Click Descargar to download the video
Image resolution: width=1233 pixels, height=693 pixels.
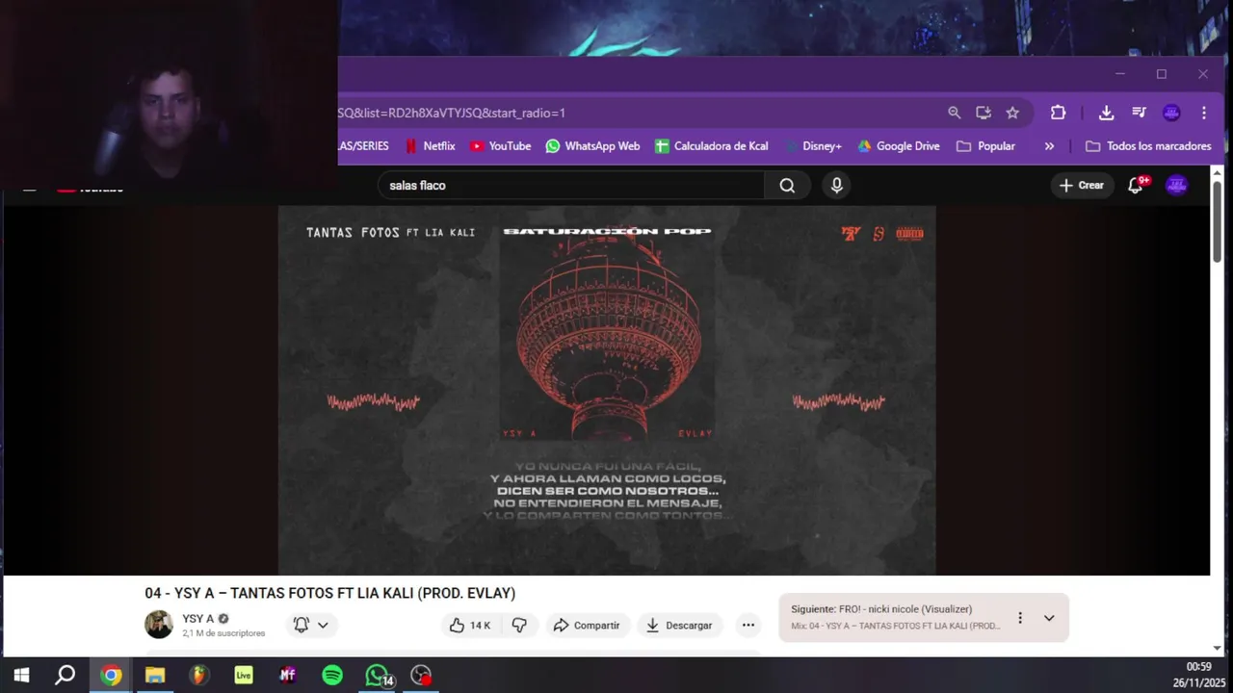[x=679, y=626]
